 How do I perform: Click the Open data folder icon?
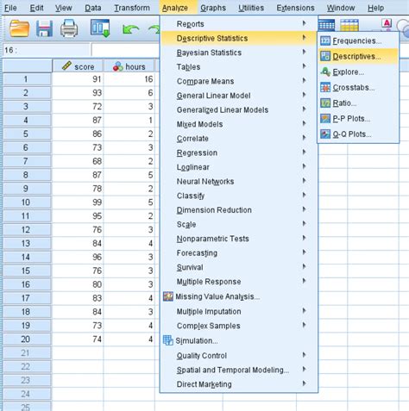19,28
